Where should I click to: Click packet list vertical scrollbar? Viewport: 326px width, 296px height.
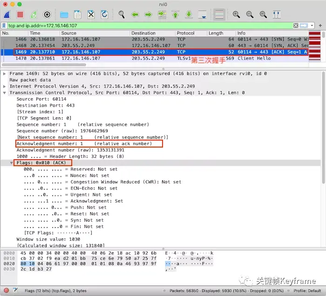(323, 34)
